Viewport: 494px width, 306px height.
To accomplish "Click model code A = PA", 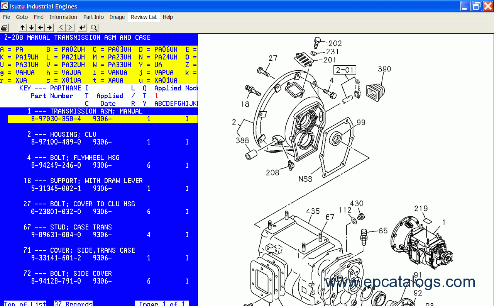I will click(x=12, y=49).
